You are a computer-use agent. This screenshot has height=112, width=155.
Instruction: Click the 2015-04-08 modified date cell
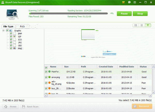click(127, 72)
